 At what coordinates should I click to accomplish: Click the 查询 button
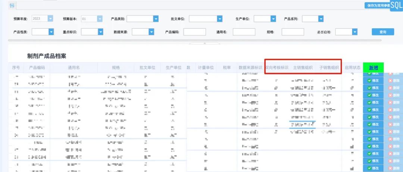(x=383, y=32)
